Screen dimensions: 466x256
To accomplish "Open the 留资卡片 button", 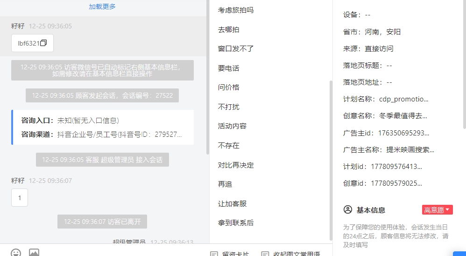I will 230,254.
